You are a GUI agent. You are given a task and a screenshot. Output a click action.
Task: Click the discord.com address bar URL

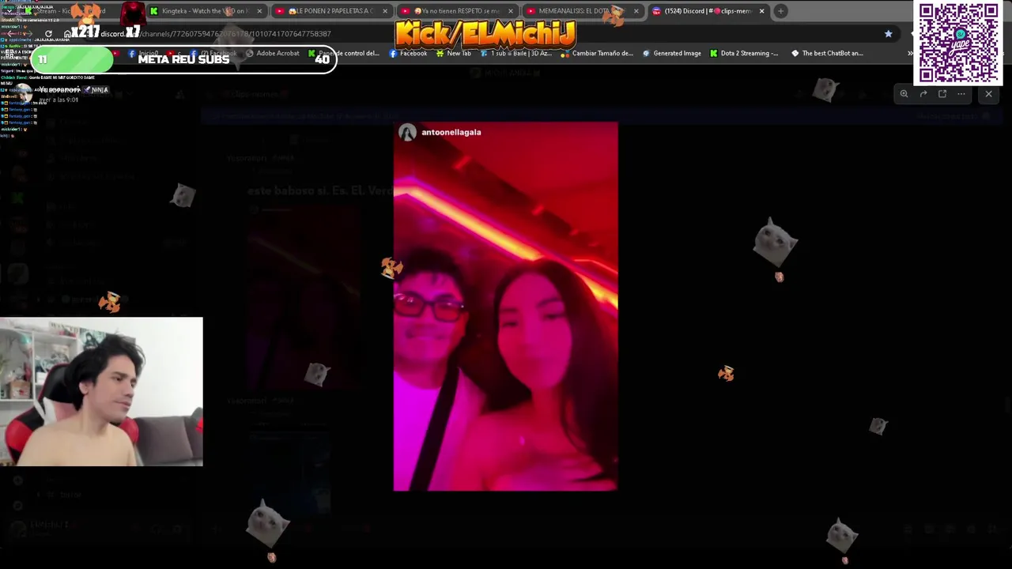tap(215, 34)
